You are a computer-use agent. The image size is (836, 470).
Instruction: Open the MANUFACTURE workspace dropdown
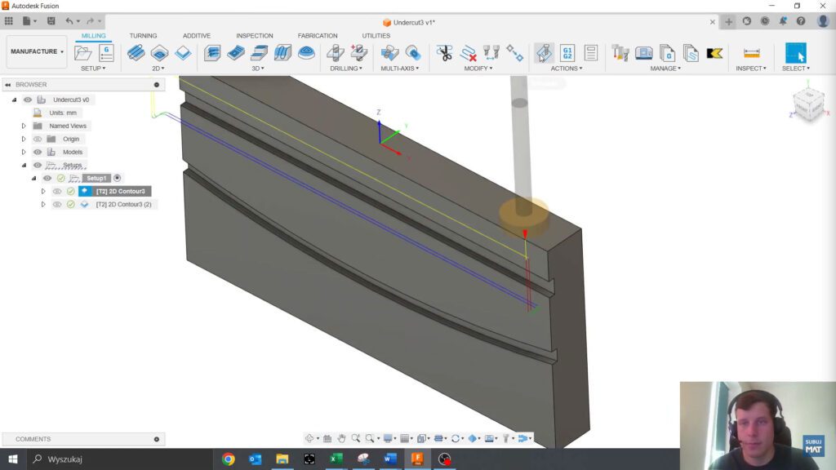(36, 51)
